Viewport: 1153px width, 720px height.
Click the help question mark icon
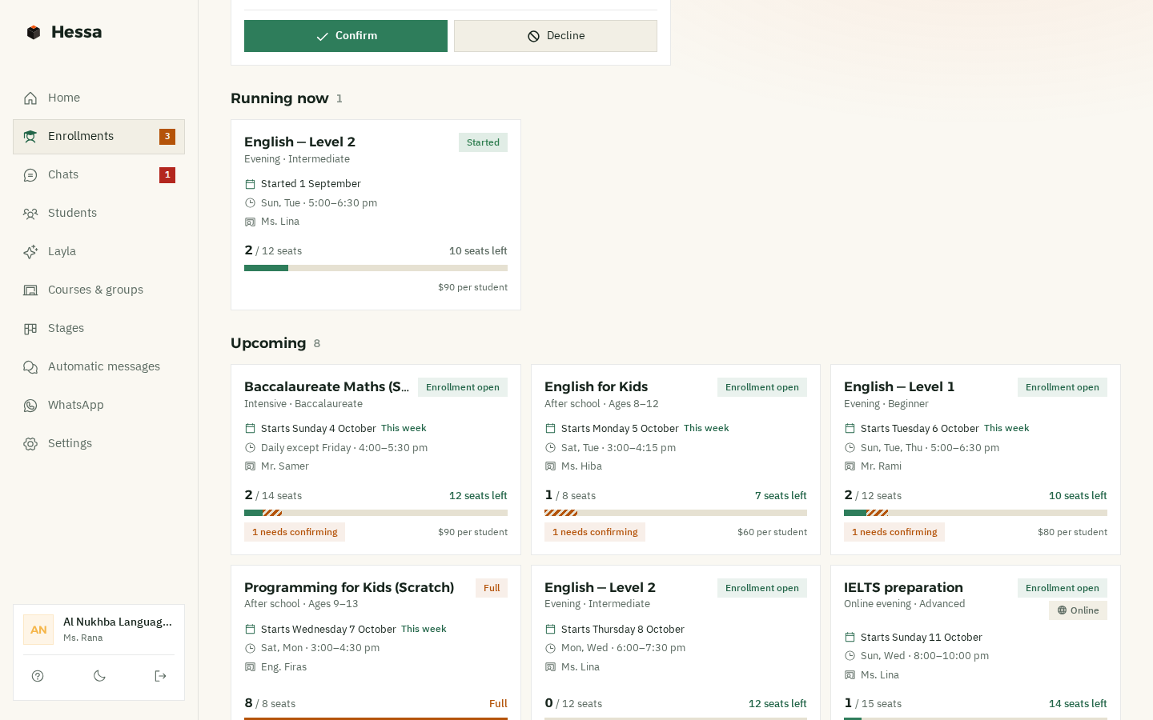[38, 676]
